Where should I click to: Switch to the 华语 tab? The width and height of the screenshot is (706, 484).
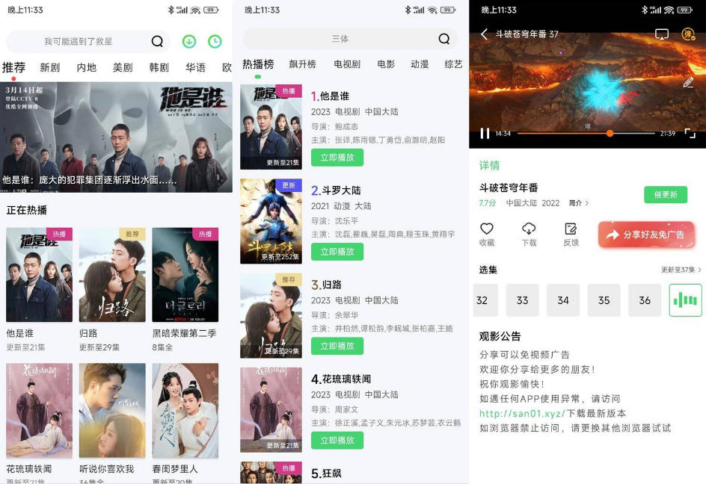pos(196,67)
